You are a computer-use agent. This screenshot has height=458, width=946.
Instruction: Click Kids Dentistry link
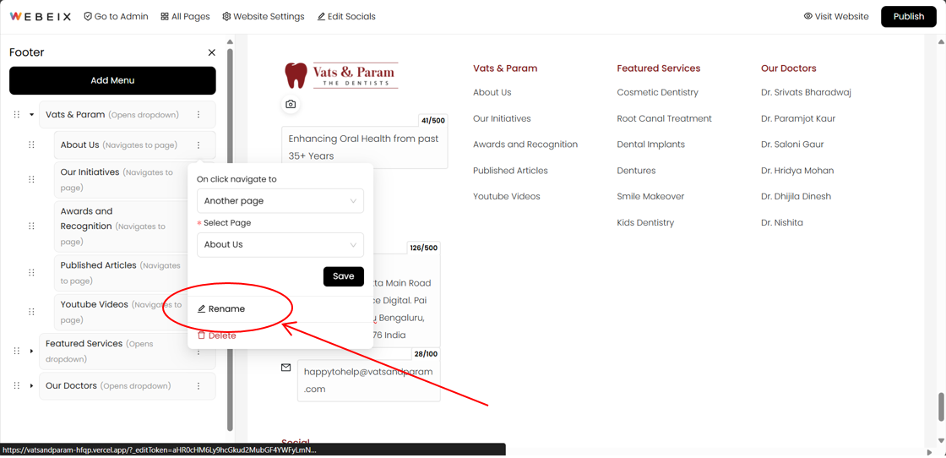click(x=645, y=223)
